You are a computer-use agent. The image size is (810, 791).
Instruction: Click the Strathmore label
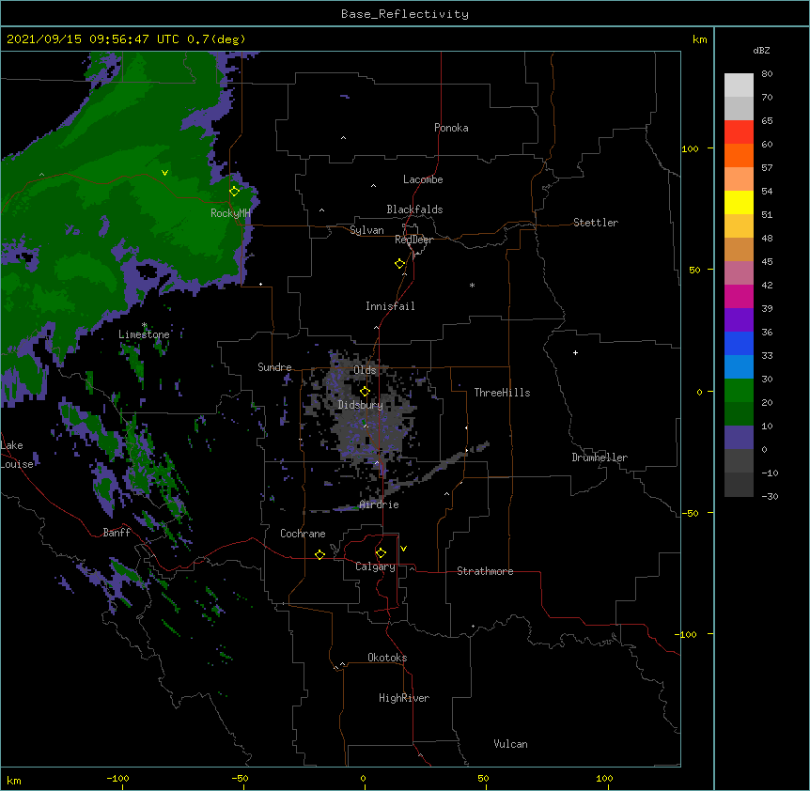pos(485,571)
